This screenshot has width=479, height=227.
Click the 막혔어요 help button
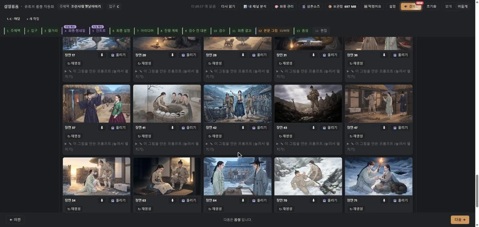(372, 6)
